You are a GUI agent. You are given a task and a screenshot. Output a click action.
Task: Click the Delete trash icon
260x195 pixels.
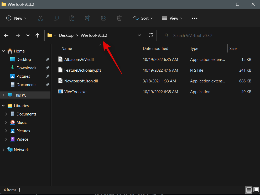click(119, 18)
